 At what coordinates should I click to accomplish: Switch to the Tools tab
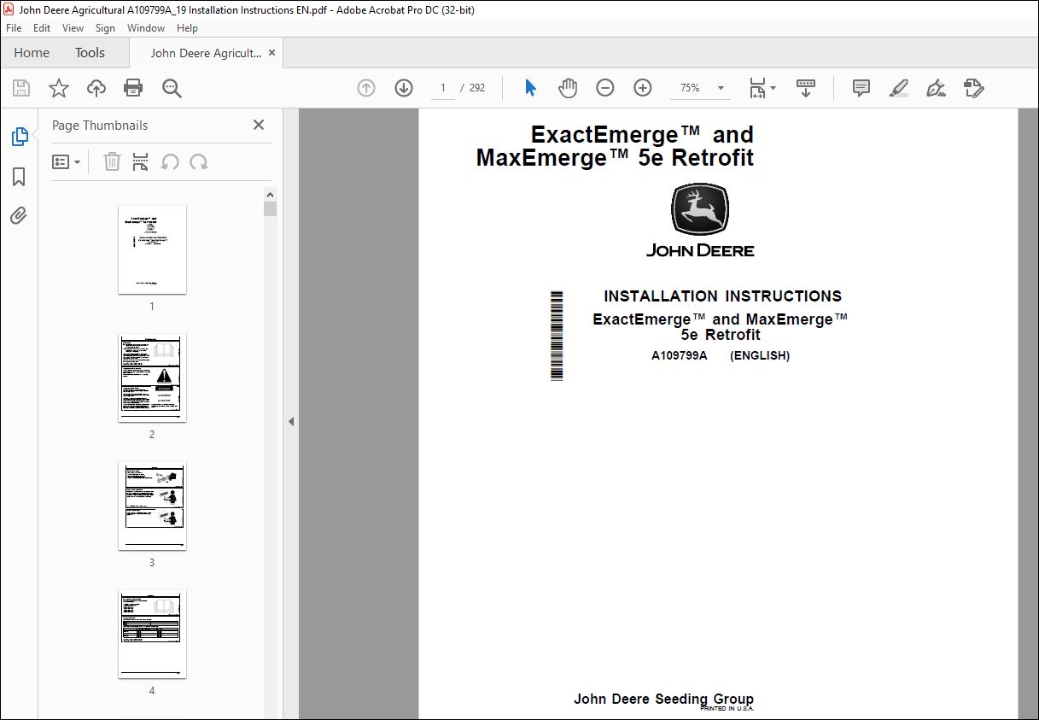click(90, 53)
